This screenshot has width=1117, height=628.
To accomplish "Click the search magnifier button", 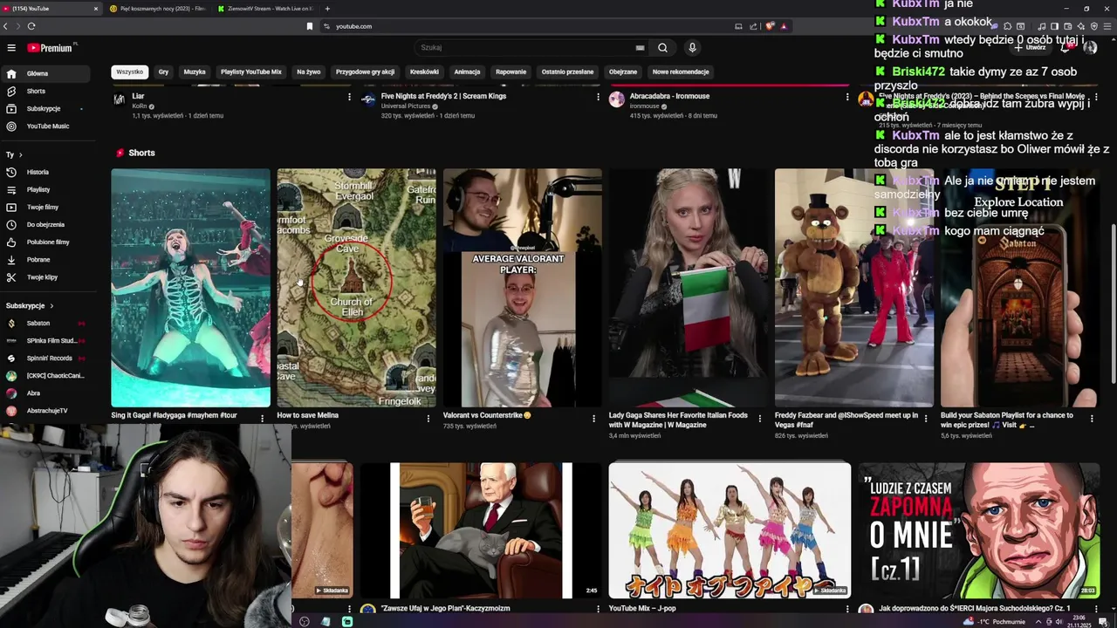I will pyautogui.click(x=662, y=48).
